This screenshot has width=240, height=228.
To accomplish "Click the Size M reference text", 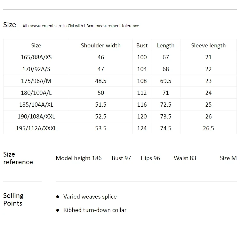I will coord(228,158).
